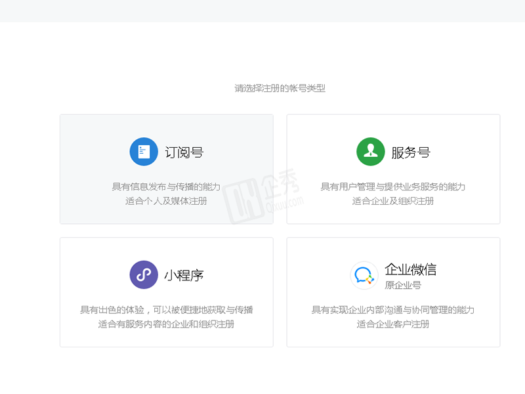
Task: Click the person glyph inside the service icon
Action: tap(370, 151)
